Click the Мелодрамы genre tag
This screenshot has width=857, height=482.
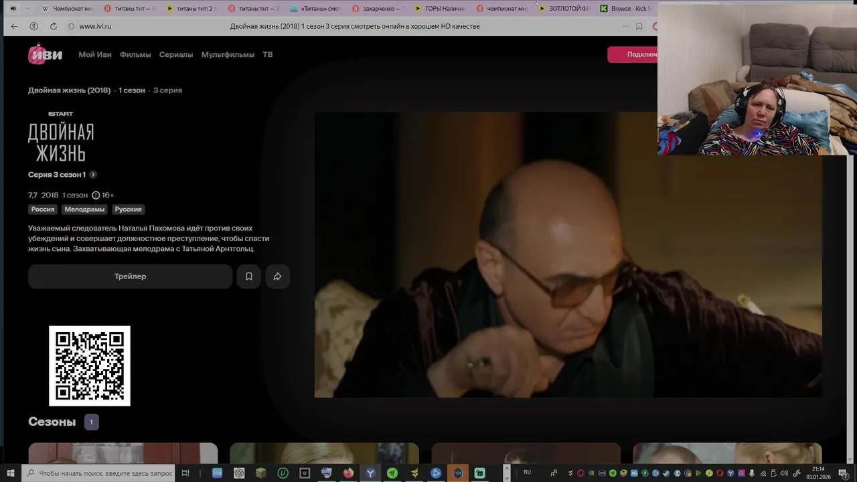point(84,210)
